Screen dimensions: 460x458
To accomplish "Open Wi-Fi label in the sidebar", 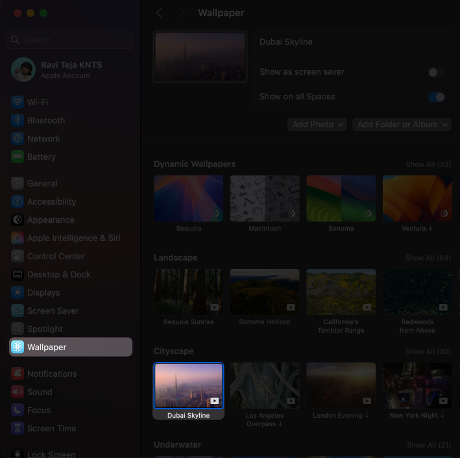I will [x=38, y=102].
